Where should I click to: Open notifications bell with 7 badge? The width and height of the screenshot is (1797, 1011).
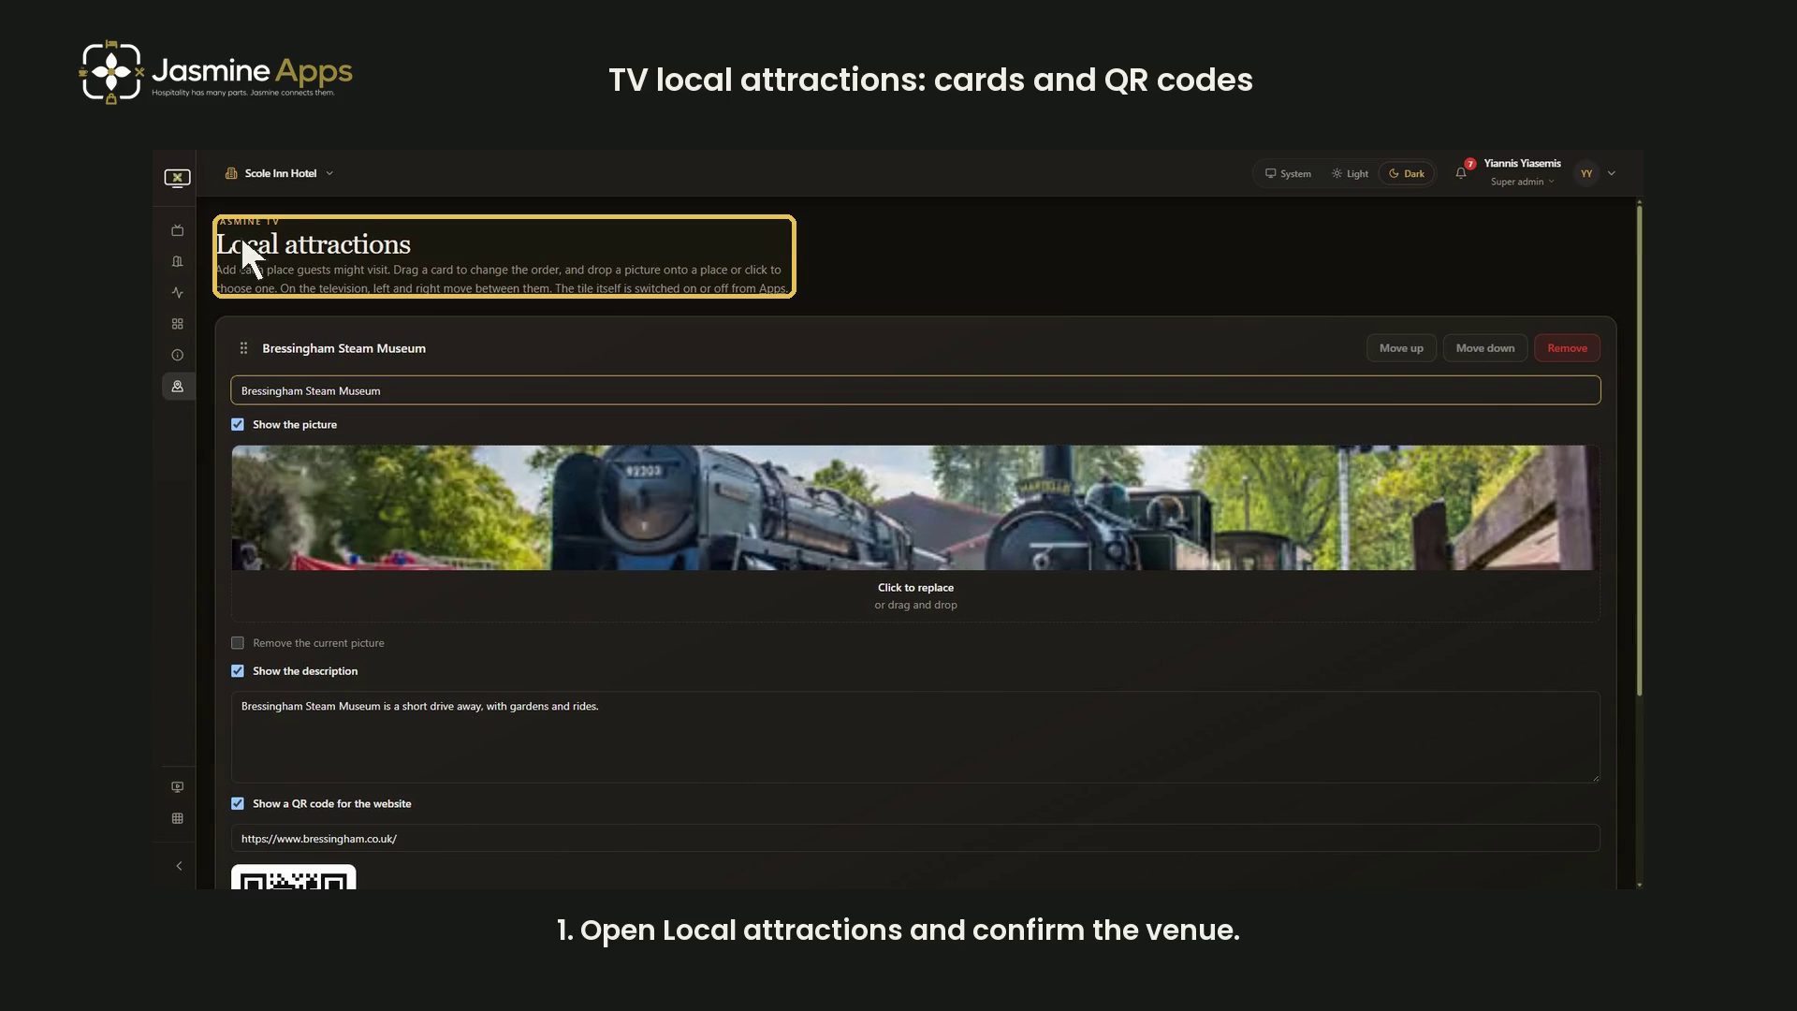pos(1461,172)
